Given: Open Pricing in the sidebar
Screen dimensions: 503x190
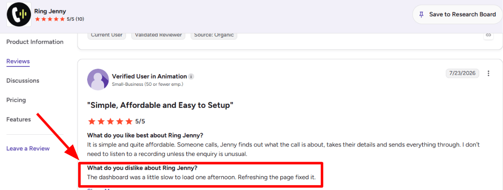Looking at the screenshot, I should 16,100.
